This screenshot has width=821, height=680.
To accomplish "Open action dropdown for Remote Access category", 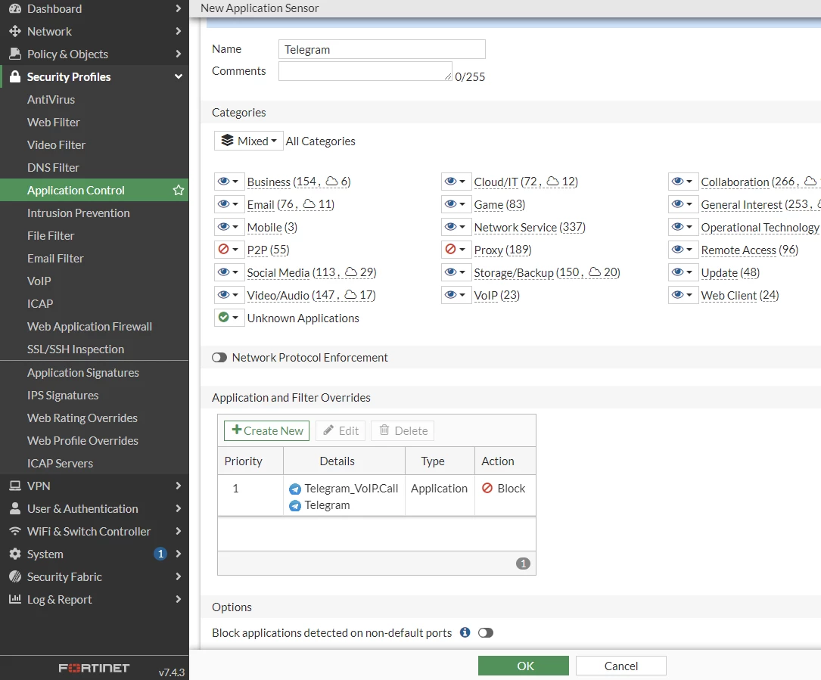I will (x=683, y=249).
